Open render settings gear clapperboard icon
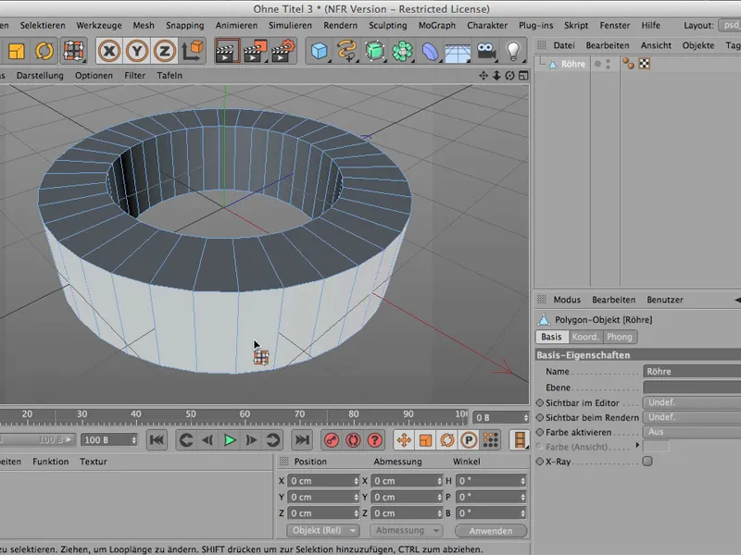741x555 pixels. 283,51
